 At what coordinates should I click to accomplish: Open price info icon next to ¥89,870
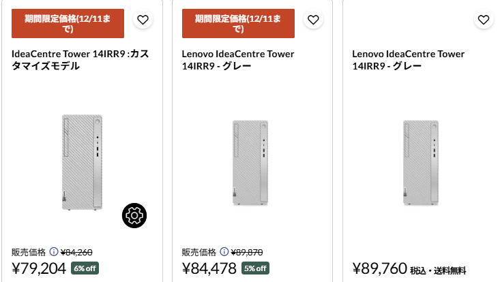coord(224,251)
